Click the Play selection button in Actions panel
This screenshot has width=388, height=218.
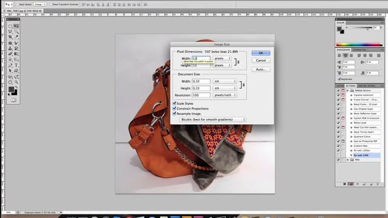click(x=358, y=184)
